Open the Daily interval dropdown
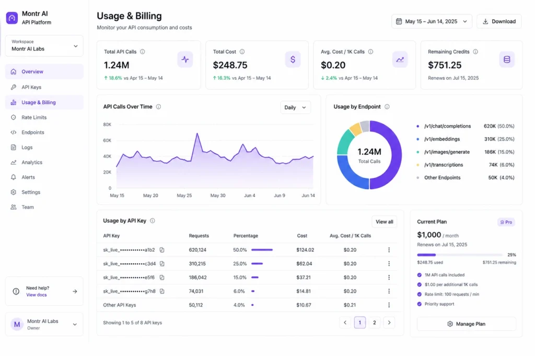This screenshot has height=356, width=535. pyautogui.click(x=295, y=107)
